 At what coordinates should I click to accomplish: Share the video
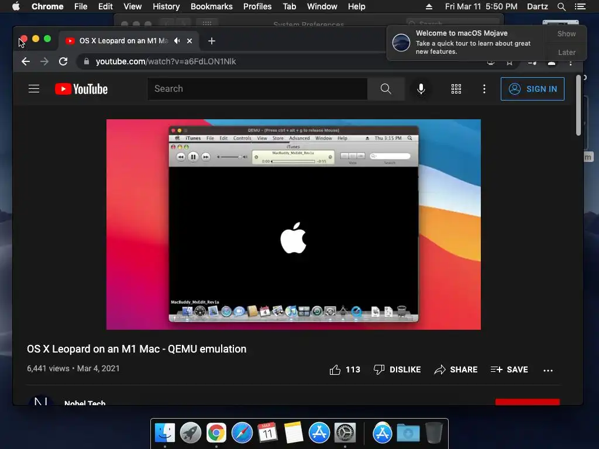[456, 369]
